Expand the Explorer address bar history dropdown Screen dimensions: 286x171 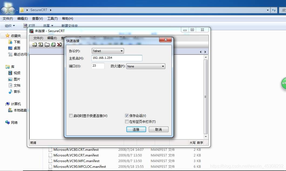[268, 10]
